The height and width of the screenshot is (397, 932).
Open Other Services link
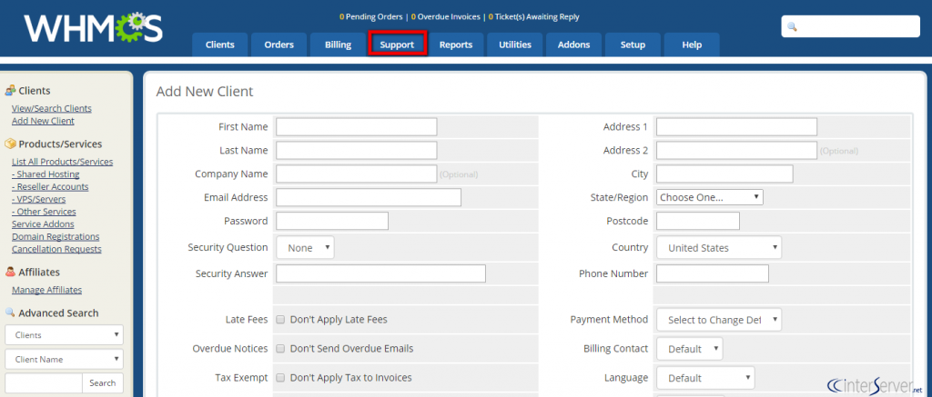[x=44, y=212]
